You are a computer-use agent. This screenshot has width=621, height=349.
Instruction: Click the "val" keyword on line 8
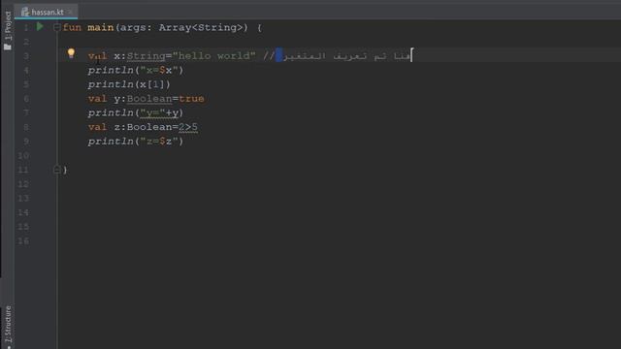tap(97, 127)
